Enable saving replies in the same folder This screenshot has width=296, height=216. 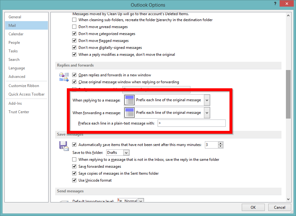(x=74, y=160)
